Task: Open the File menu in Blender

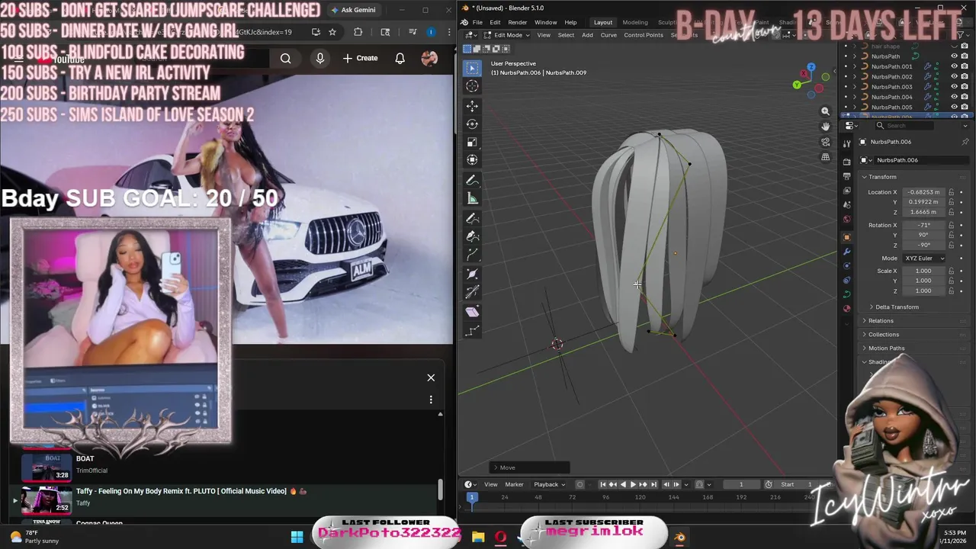Action: click(477, 22)
